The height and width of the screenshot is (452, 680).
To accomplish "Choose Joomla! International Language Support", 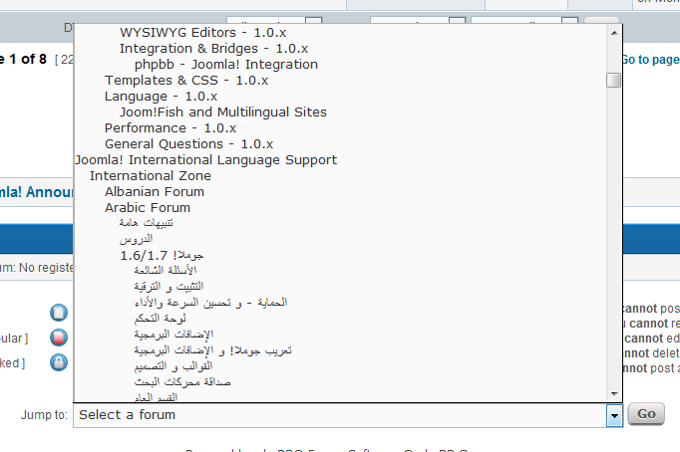I will (x=206, y=159).
